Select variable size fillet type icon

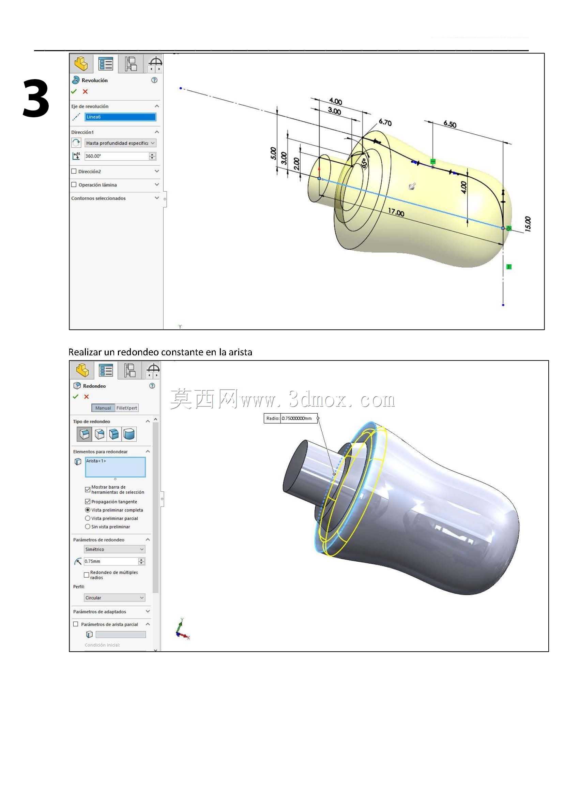pos(100,434)
